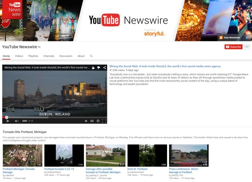The image size is (252, 182).
Task: Click Damage after possible tornado title link
Action: pyautogui.click(x=103, y=171)
